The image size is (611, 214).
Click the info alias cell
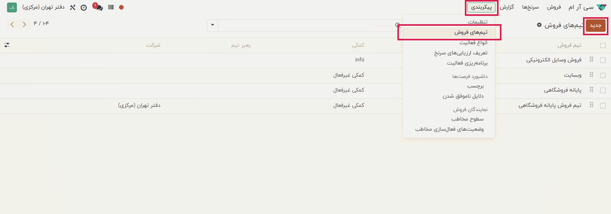pos(360,59)
